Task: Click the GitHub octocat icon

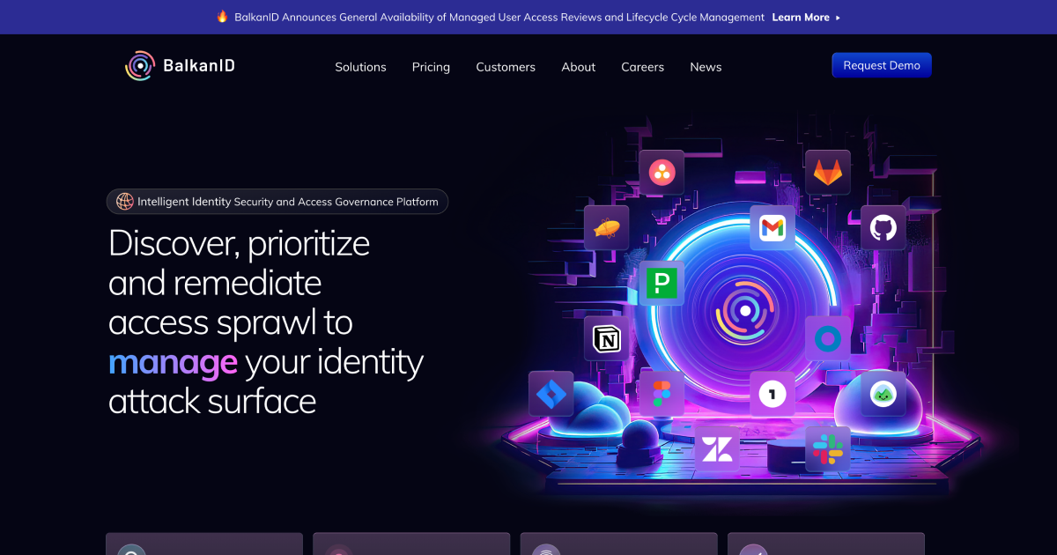Action: (883, 228)
